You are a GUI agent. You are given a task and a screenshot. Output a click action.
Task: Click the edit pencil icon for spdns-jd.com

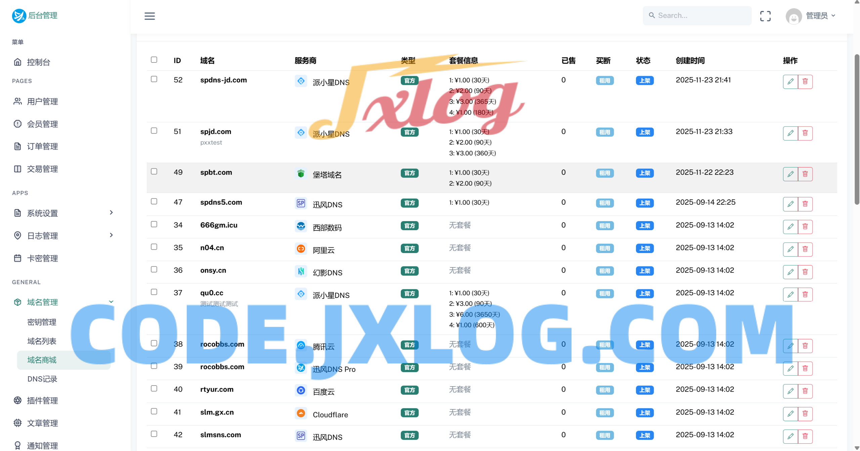(x=790, y=81)
